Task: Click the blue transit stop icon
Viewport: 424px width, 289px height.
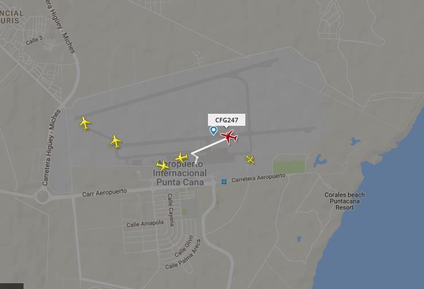Action: pyautogui.click(x=224, y=182)
